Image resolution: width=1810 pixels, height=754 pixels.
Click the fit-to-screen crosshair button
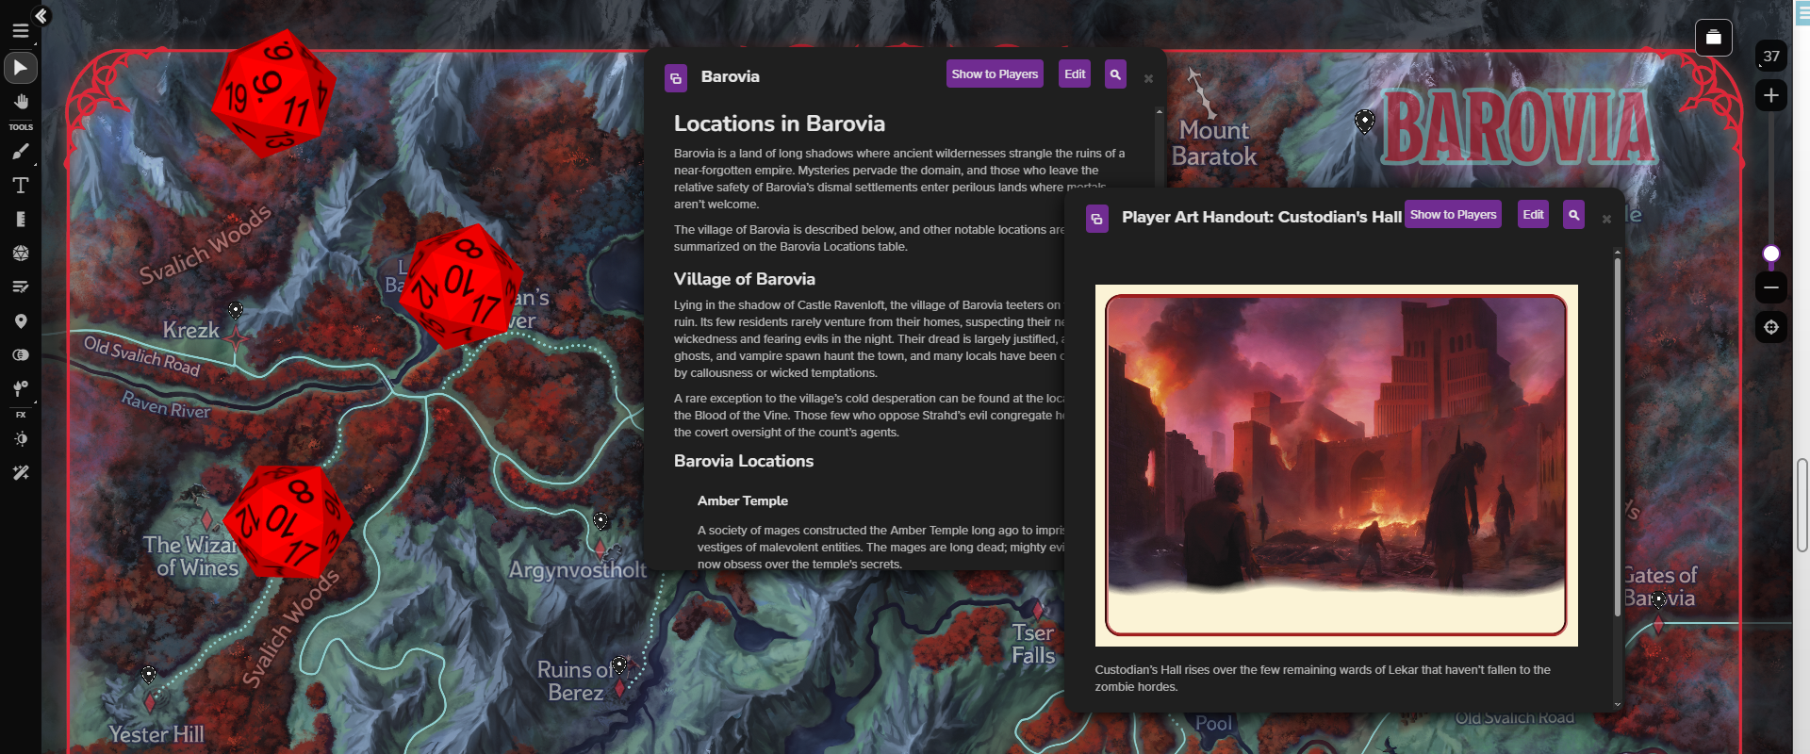[1771, 327]
